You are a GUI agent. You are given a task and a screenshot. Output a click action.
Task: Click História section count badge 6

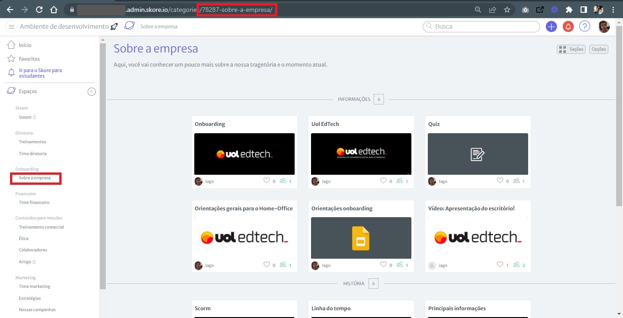pos(373,283)
